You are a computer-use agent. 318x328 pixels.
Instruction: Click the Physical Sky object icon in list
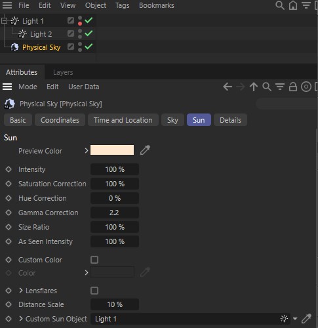point(14,47)
